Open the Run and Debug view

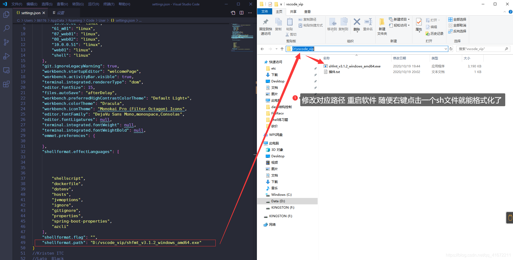(x=6, y=56)
